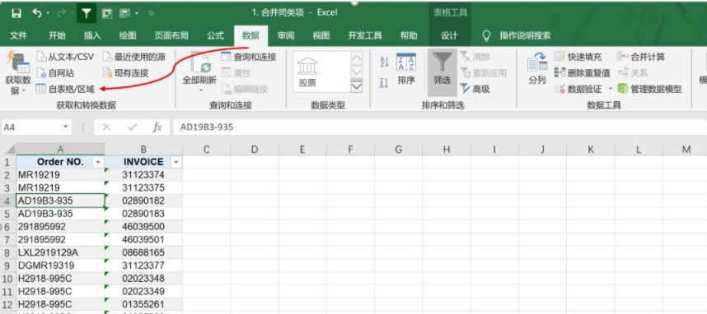Click cell containing LXL2919129A

click(x=60, y=252)
